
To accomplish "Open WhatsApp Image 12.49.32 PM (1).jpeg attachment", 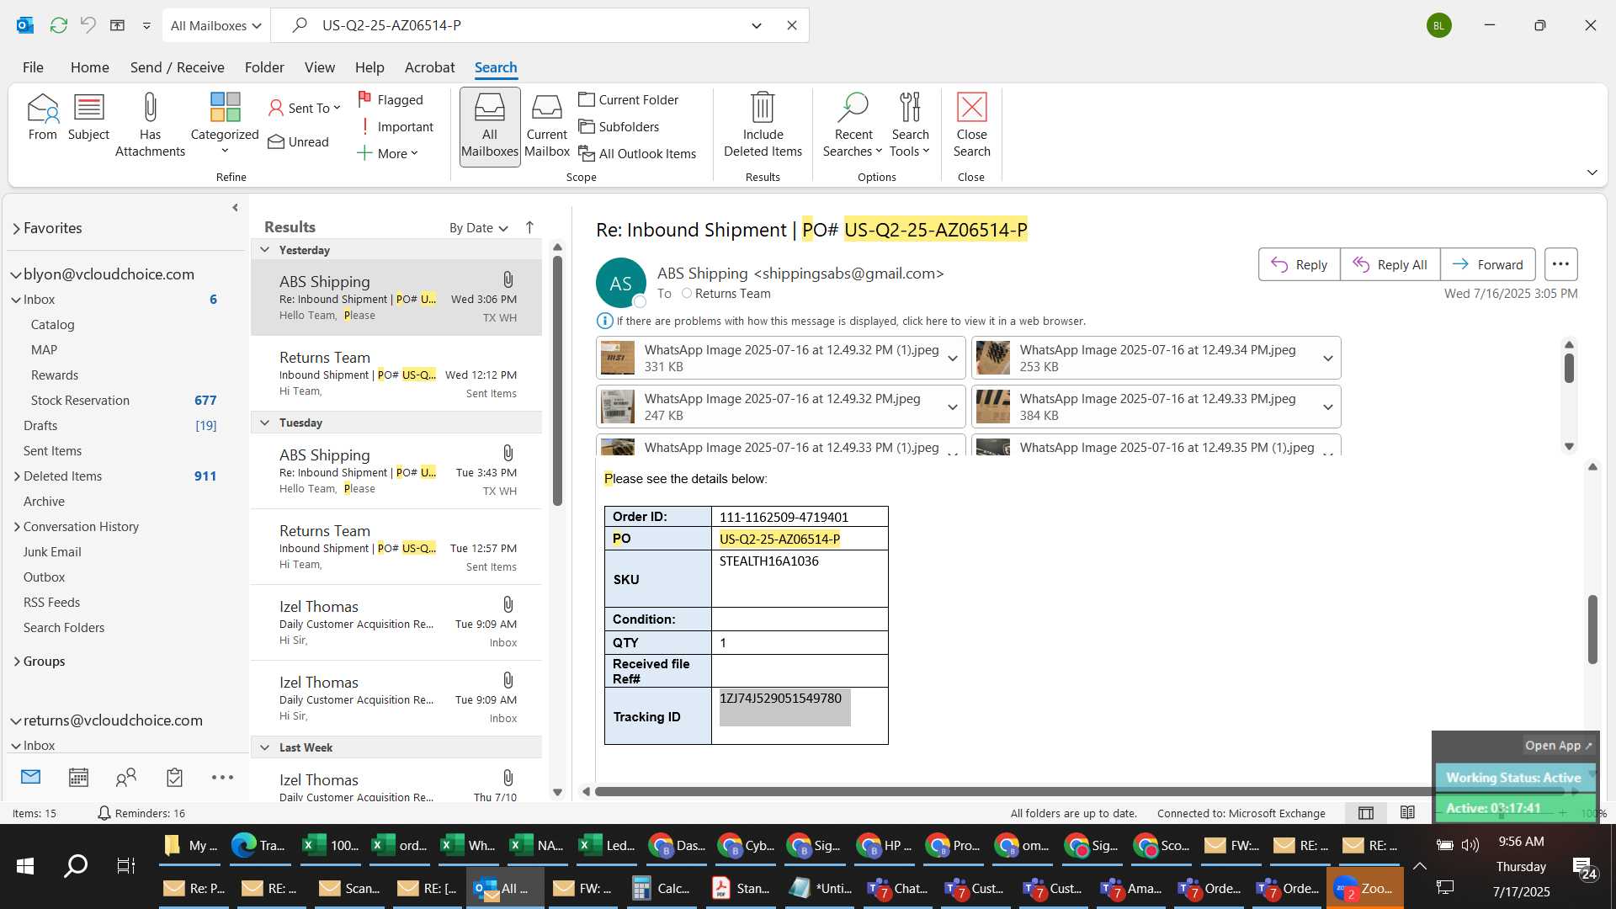I will click(779, 359).
